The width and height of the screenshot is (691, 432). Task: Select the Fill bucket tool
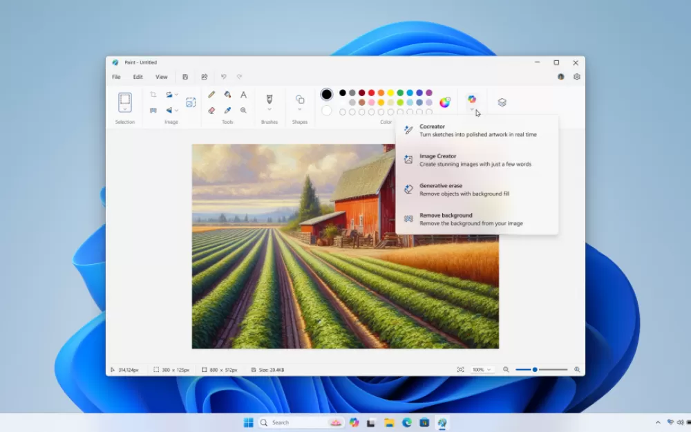point(227,94)
